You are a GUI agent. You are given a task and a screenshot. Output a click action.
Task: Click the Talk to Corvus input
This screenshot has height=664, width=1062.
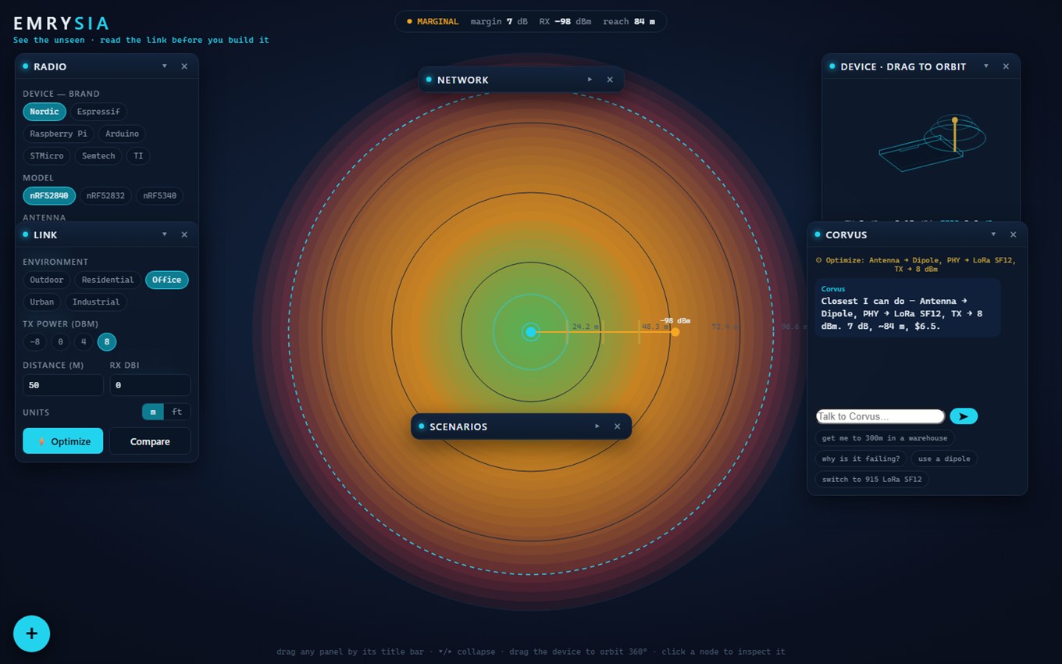pyautogui.click(x=880, y=416)
